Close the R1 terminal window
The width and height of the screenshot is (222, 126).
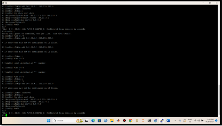[216, 3]
